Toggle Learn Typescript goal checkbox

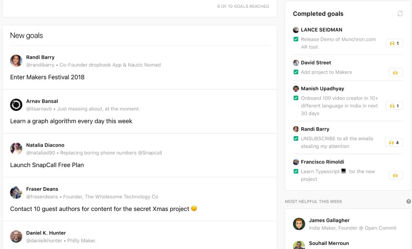pyautogui.click(x=296, y=172)
